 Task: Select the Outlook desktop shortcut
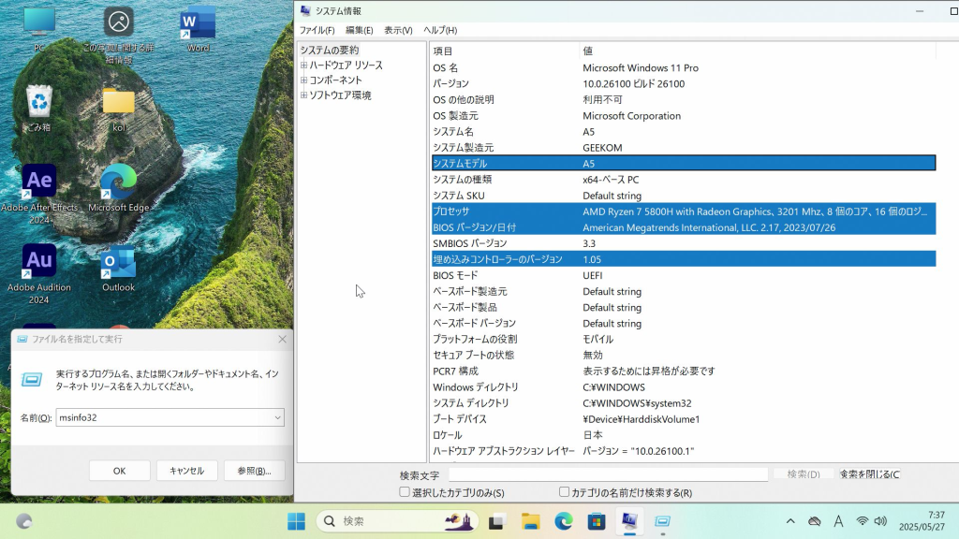coord(118,269)
